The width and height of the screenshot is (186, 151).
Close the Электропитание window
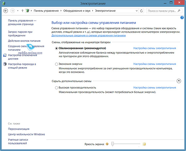(179, 3)
